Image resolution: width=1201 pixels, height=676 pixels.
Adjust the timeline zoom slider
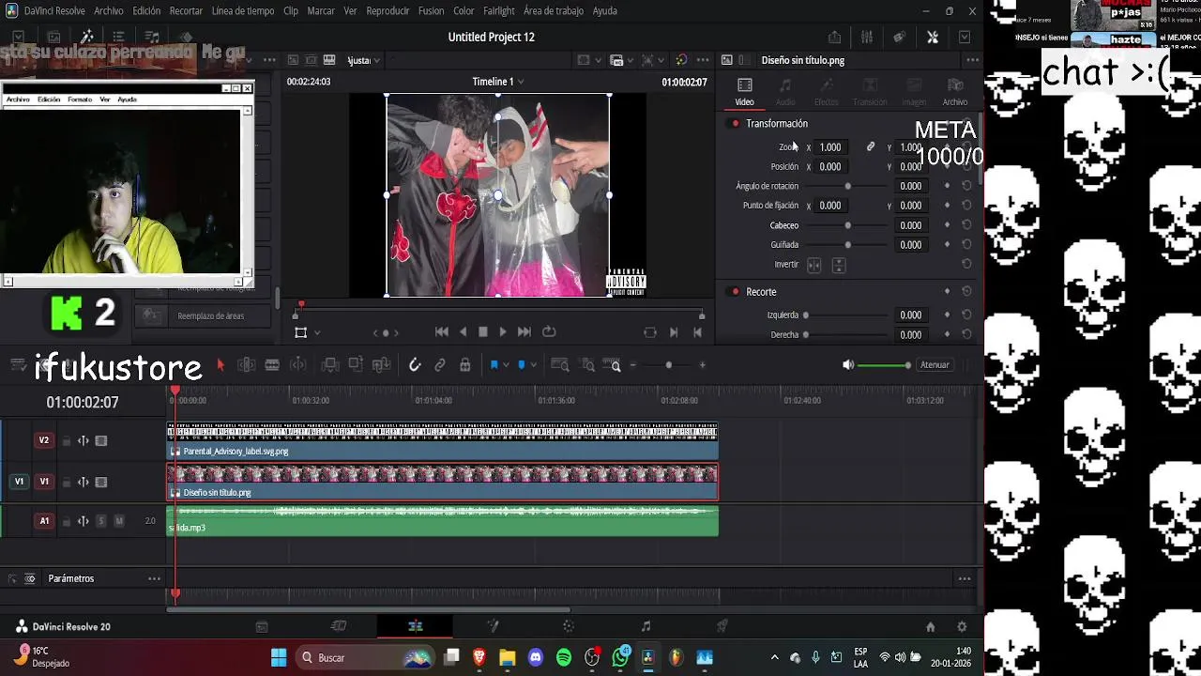coord(668,365)
